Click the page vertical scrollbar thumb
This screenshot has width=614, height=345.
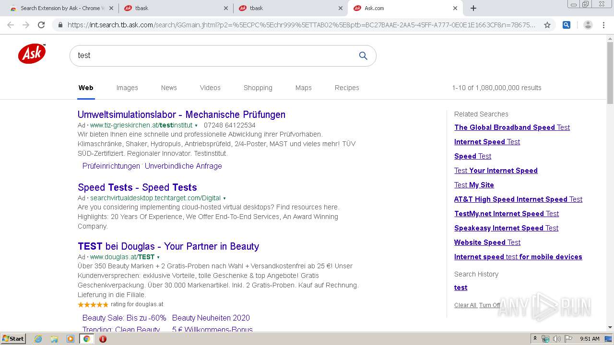610,72
